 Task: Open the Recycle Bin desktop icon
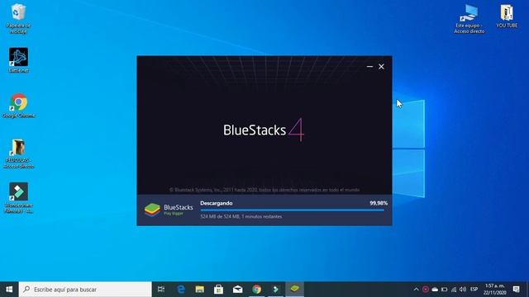18,18
